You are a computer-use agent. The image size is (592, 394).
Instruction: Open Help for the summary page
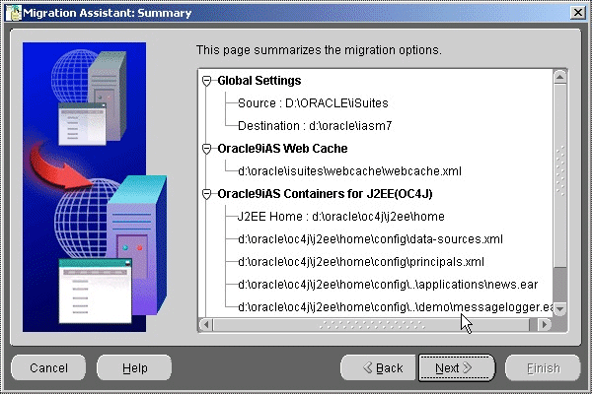coord(134,367)
